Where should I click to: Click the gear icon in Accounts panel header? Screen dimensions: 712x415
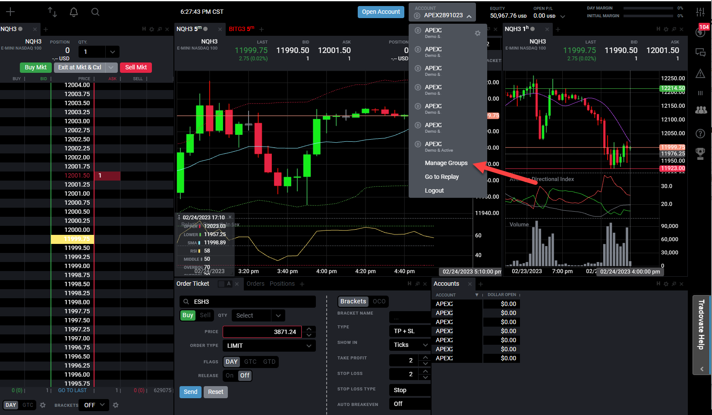666,284
